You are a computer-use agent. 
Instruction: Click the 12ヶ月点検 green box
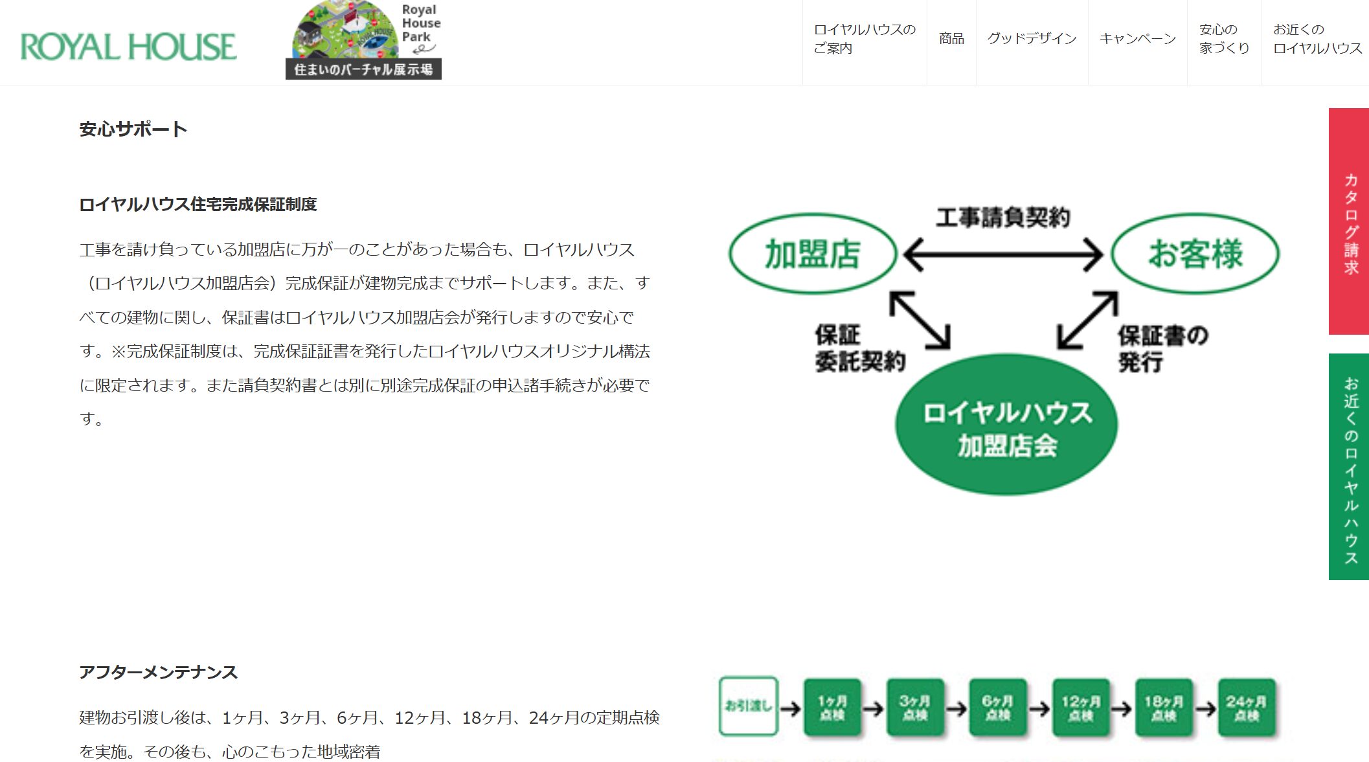click(1080, 708)
